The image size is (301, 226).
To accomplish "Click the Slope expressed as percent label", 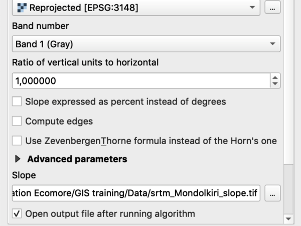I will click(125, 101).
